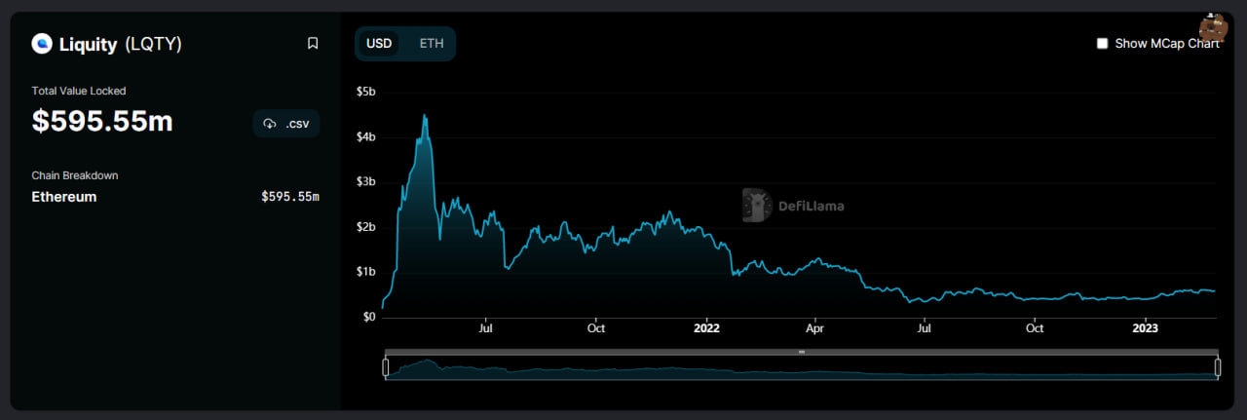
Task: Click the $2b y-axis label
Action: (x=365, y=227)
